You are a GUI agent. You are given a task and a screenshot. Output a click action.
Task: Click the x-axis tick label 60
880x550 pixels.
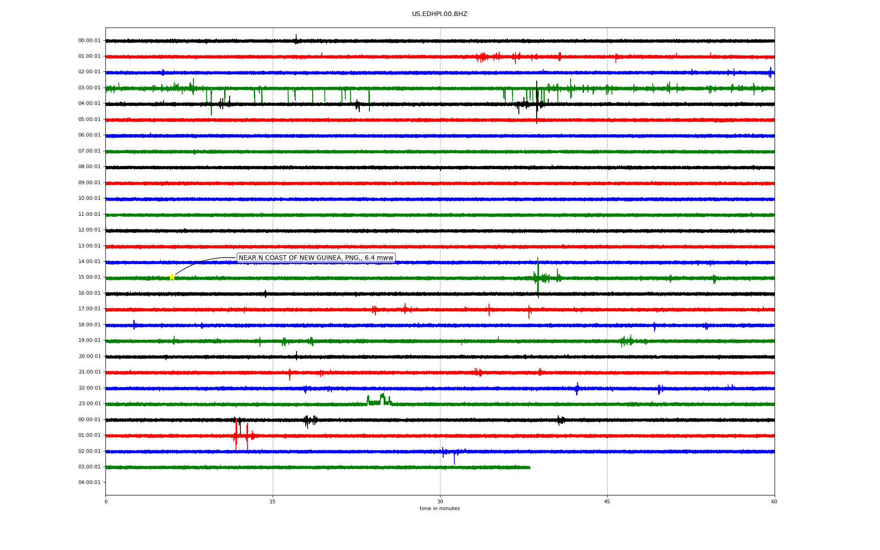(x=774, y=502)
